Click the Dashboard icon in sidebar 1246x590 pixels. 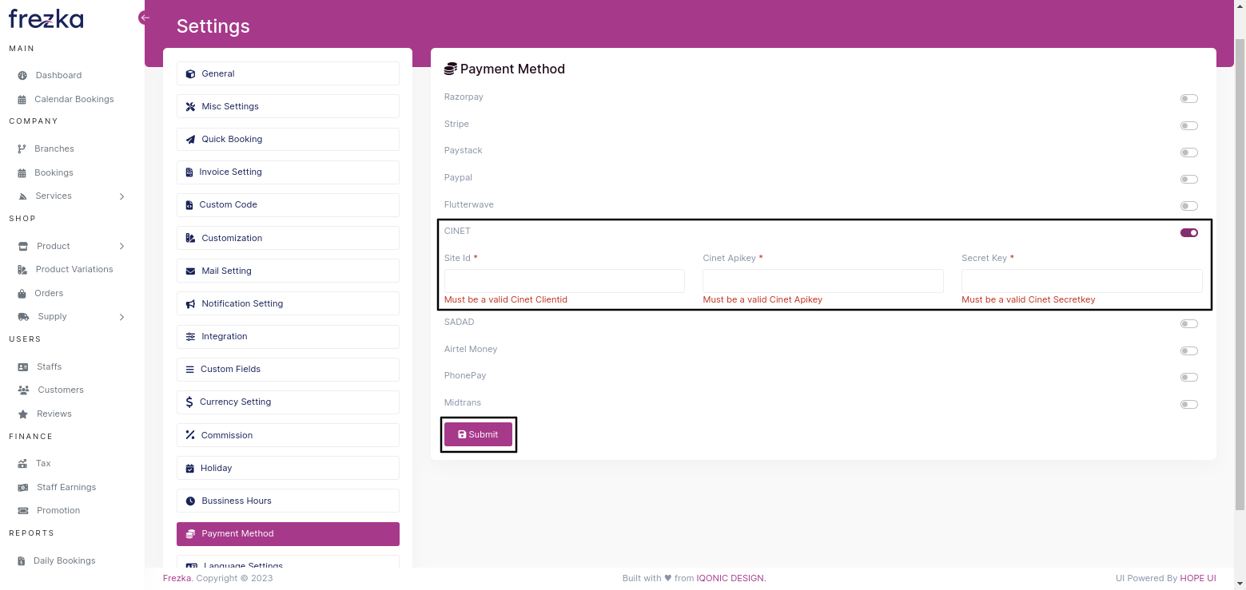pyautogui.click(x=22, y=75)
